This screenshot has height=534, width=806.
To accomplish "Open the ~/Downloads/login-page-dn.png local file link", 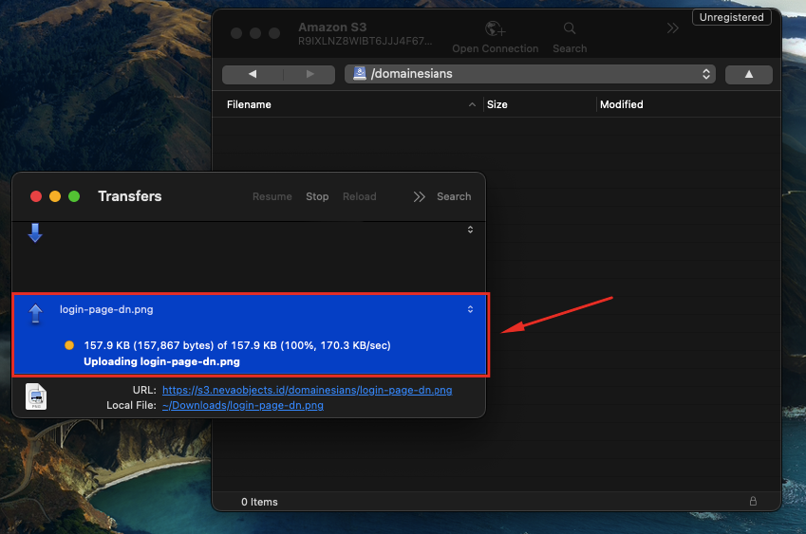I will [x=243, y=406].
